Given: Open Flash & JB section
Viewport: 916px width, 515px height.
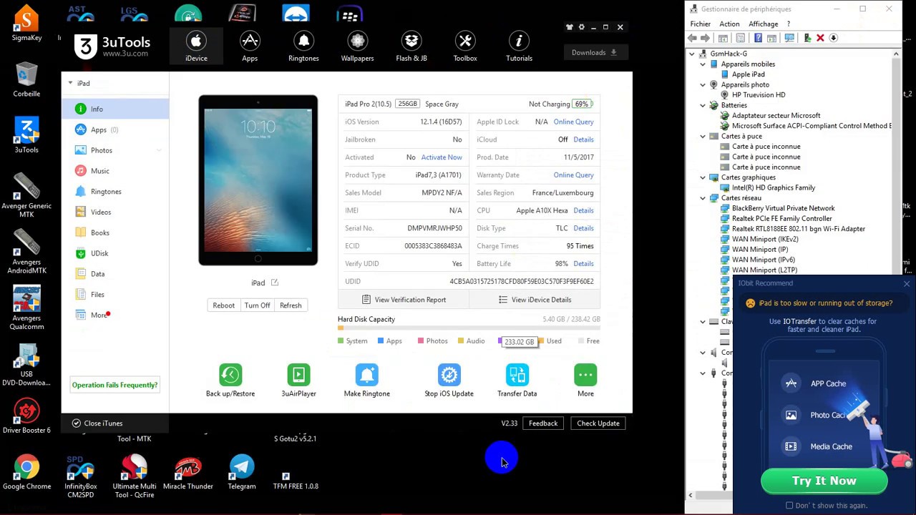Looking at the screenshot, I should point(411,47).
